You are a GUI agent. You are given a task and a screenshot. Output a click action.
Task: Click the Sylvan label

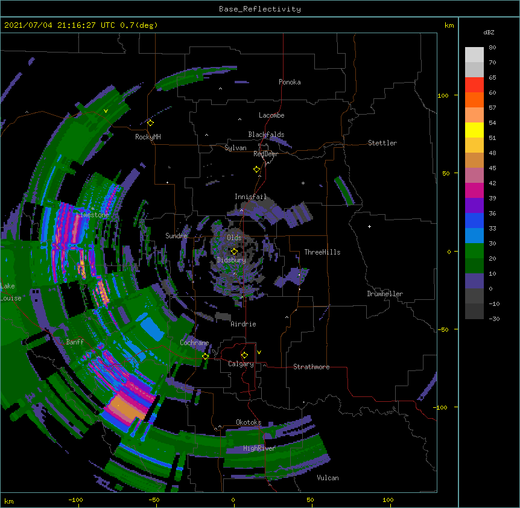pyautogui.click(x=235, y=148)
